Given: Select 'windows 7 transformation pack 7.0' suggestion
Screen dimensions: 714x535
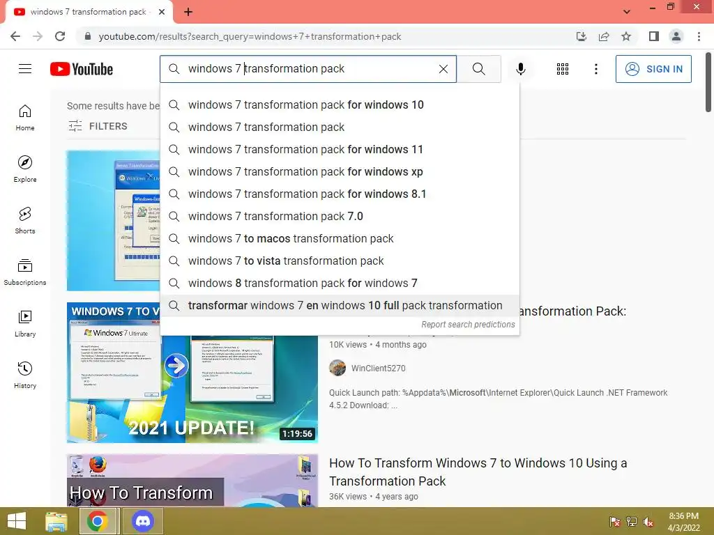Looking at the screenshot, I should [x=340, y=216].
